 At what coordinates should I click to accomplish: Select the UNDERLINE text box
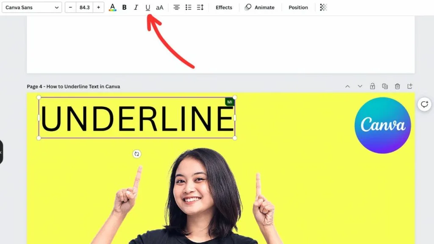tap(137, 118)
